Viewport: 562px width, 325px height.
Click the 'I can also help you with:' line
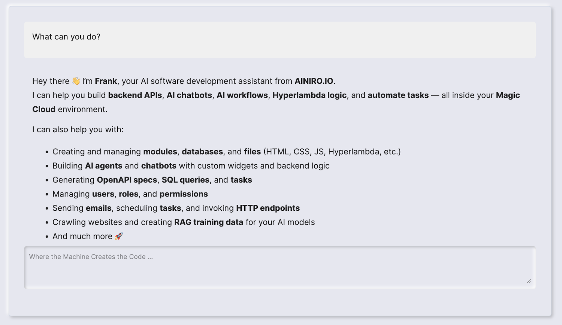coord(78,129)
